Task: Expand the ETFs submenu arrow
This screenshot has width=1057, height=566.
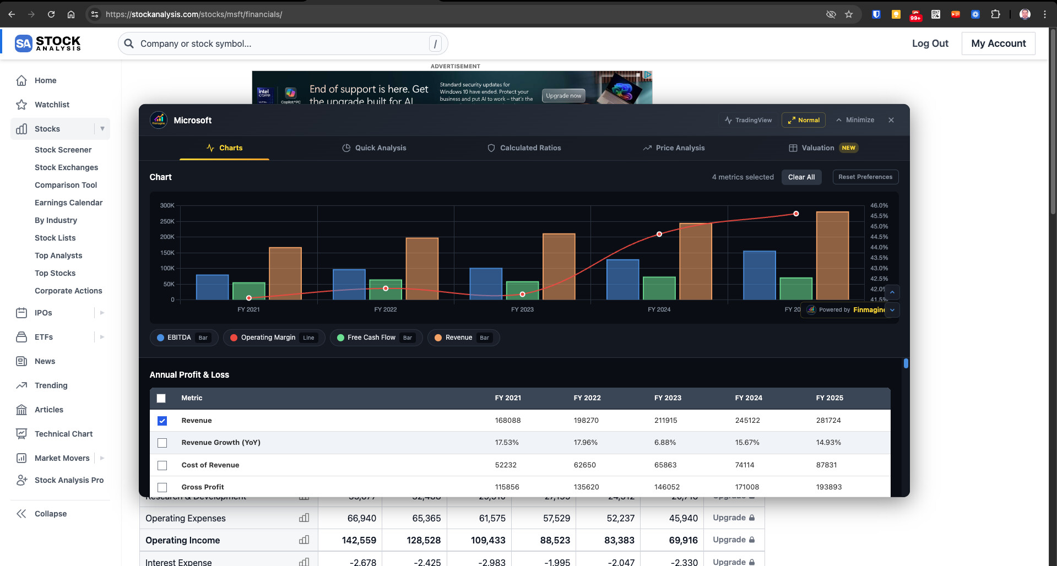Action: [102, 337]
